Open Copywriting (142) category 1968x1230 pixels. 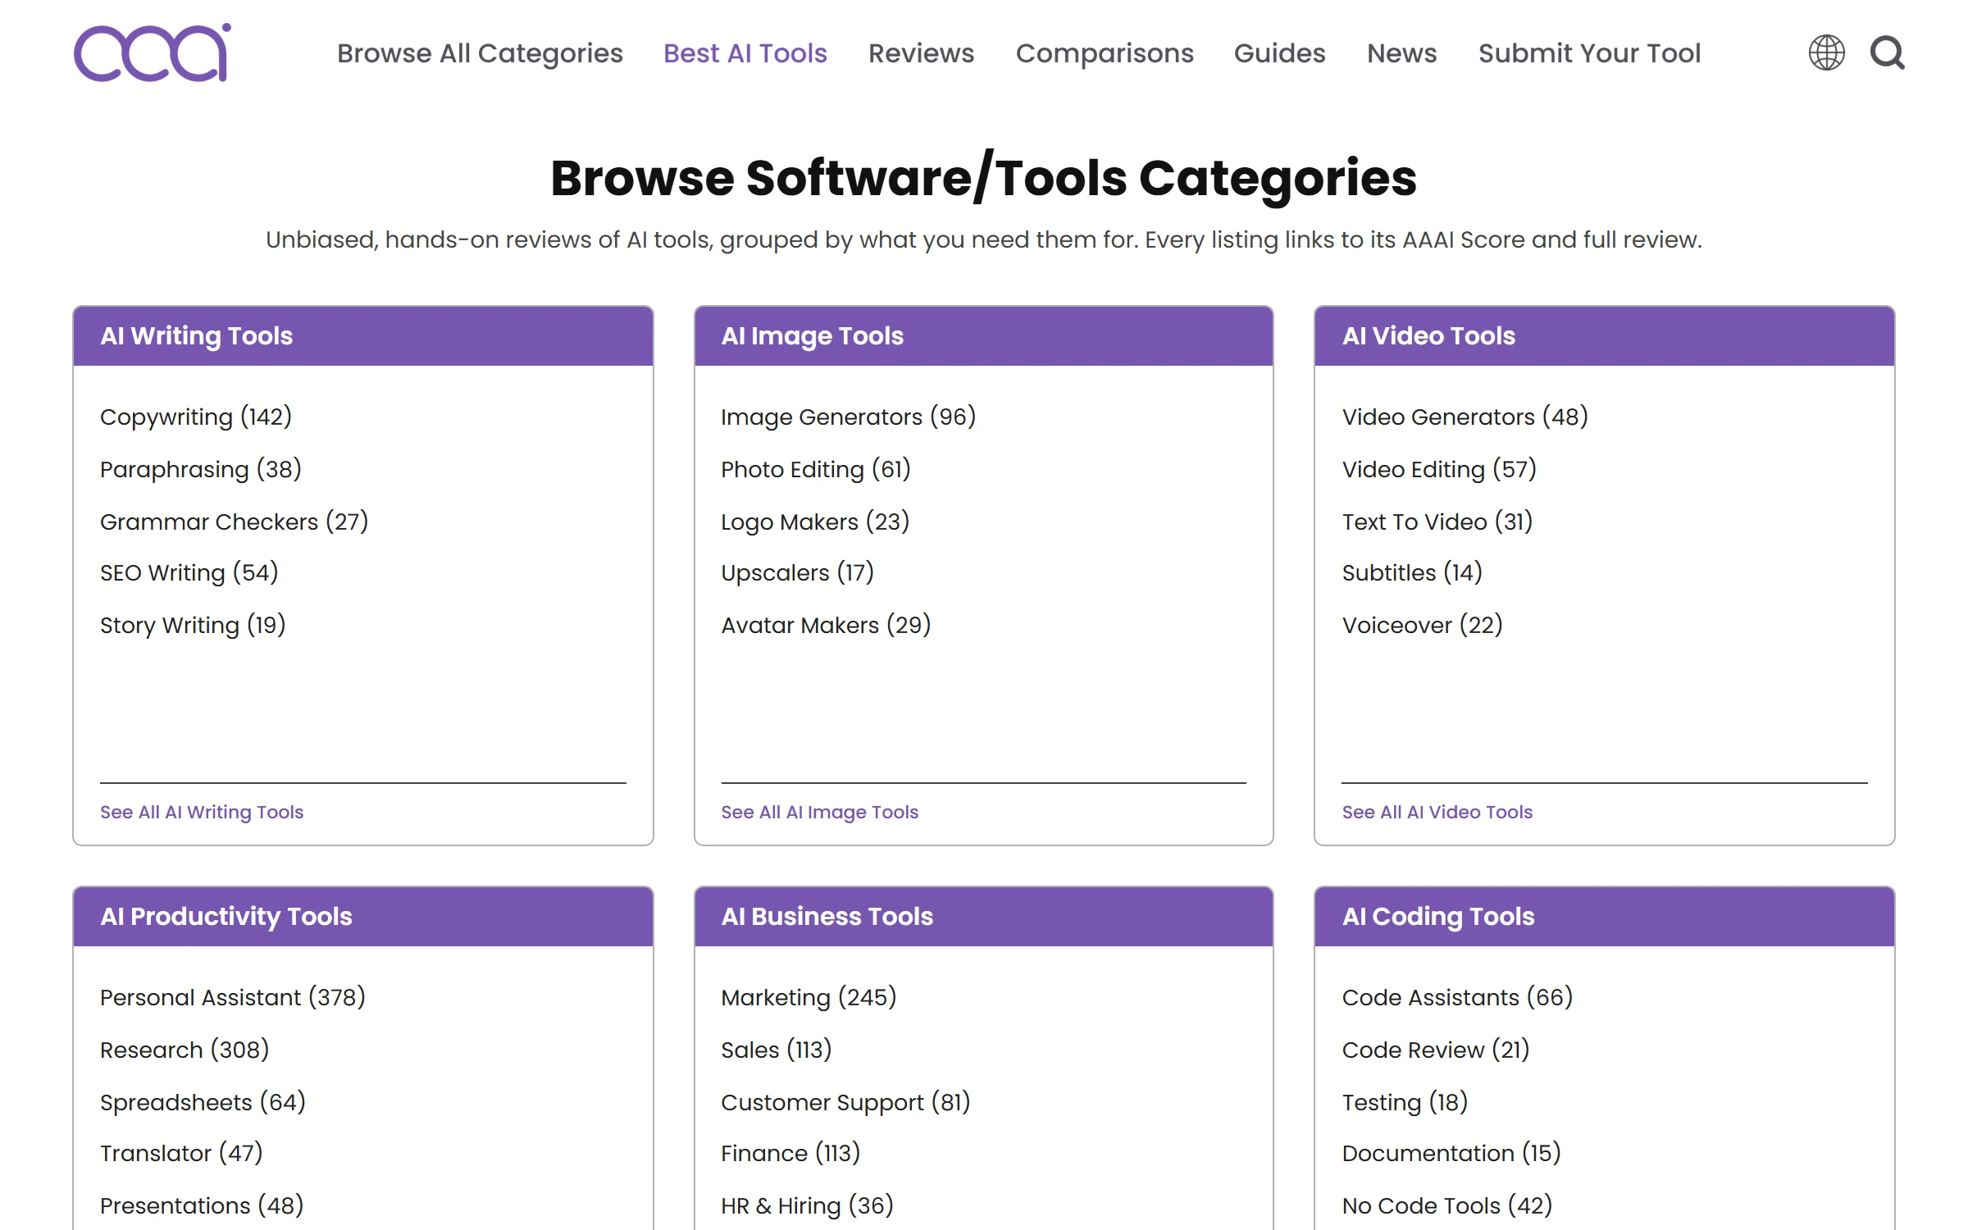click(x=196, y=417)
